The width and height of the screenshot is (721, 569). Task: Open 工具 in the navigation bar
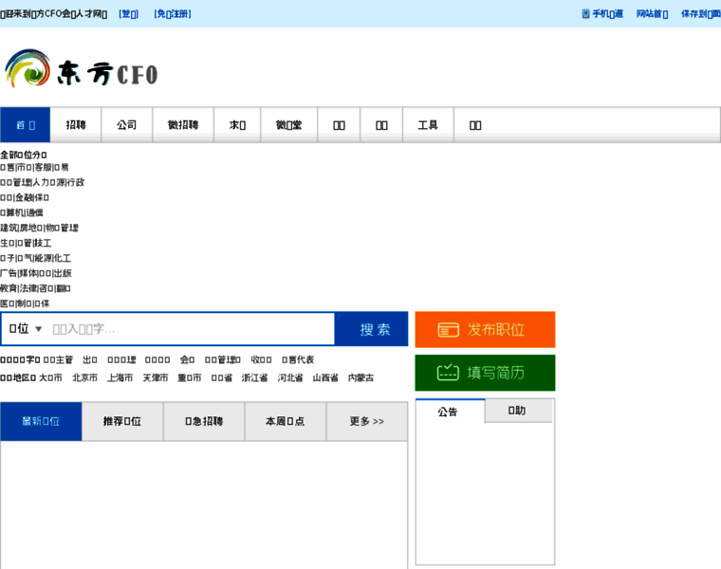(428, 125)
